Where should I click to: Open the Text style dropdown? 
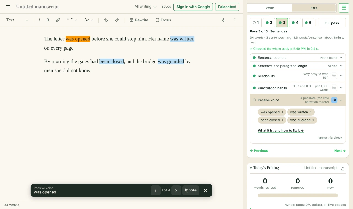coord(17,20)
